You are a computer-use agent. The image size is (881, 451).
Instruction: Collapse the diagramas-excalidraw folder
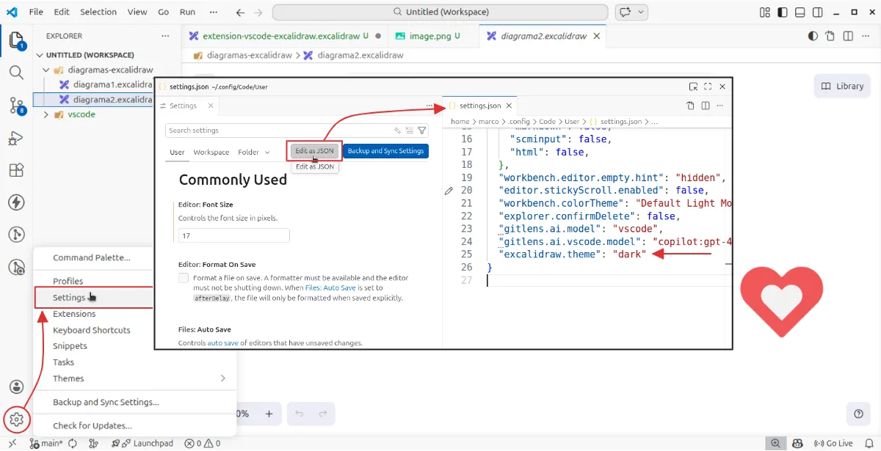46,70
